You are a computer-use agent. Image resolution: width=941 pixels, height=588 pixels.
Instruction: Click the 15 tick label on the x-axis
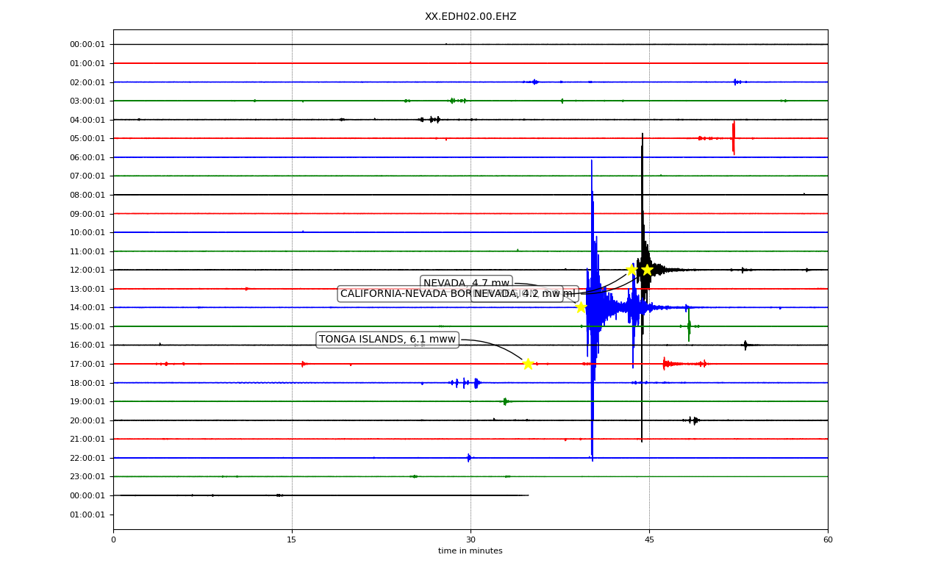point(292,540)
